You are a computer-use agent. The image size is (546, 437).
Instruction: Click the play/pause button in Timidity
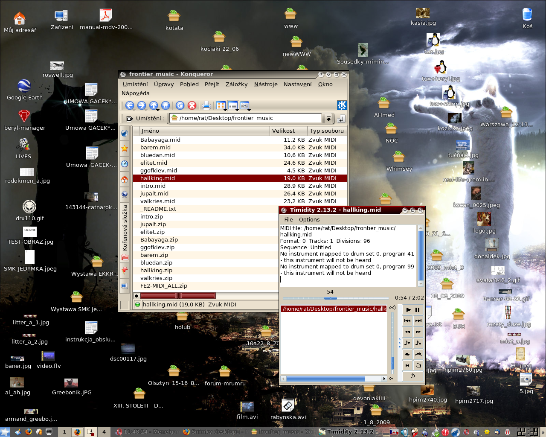[412, 310]
